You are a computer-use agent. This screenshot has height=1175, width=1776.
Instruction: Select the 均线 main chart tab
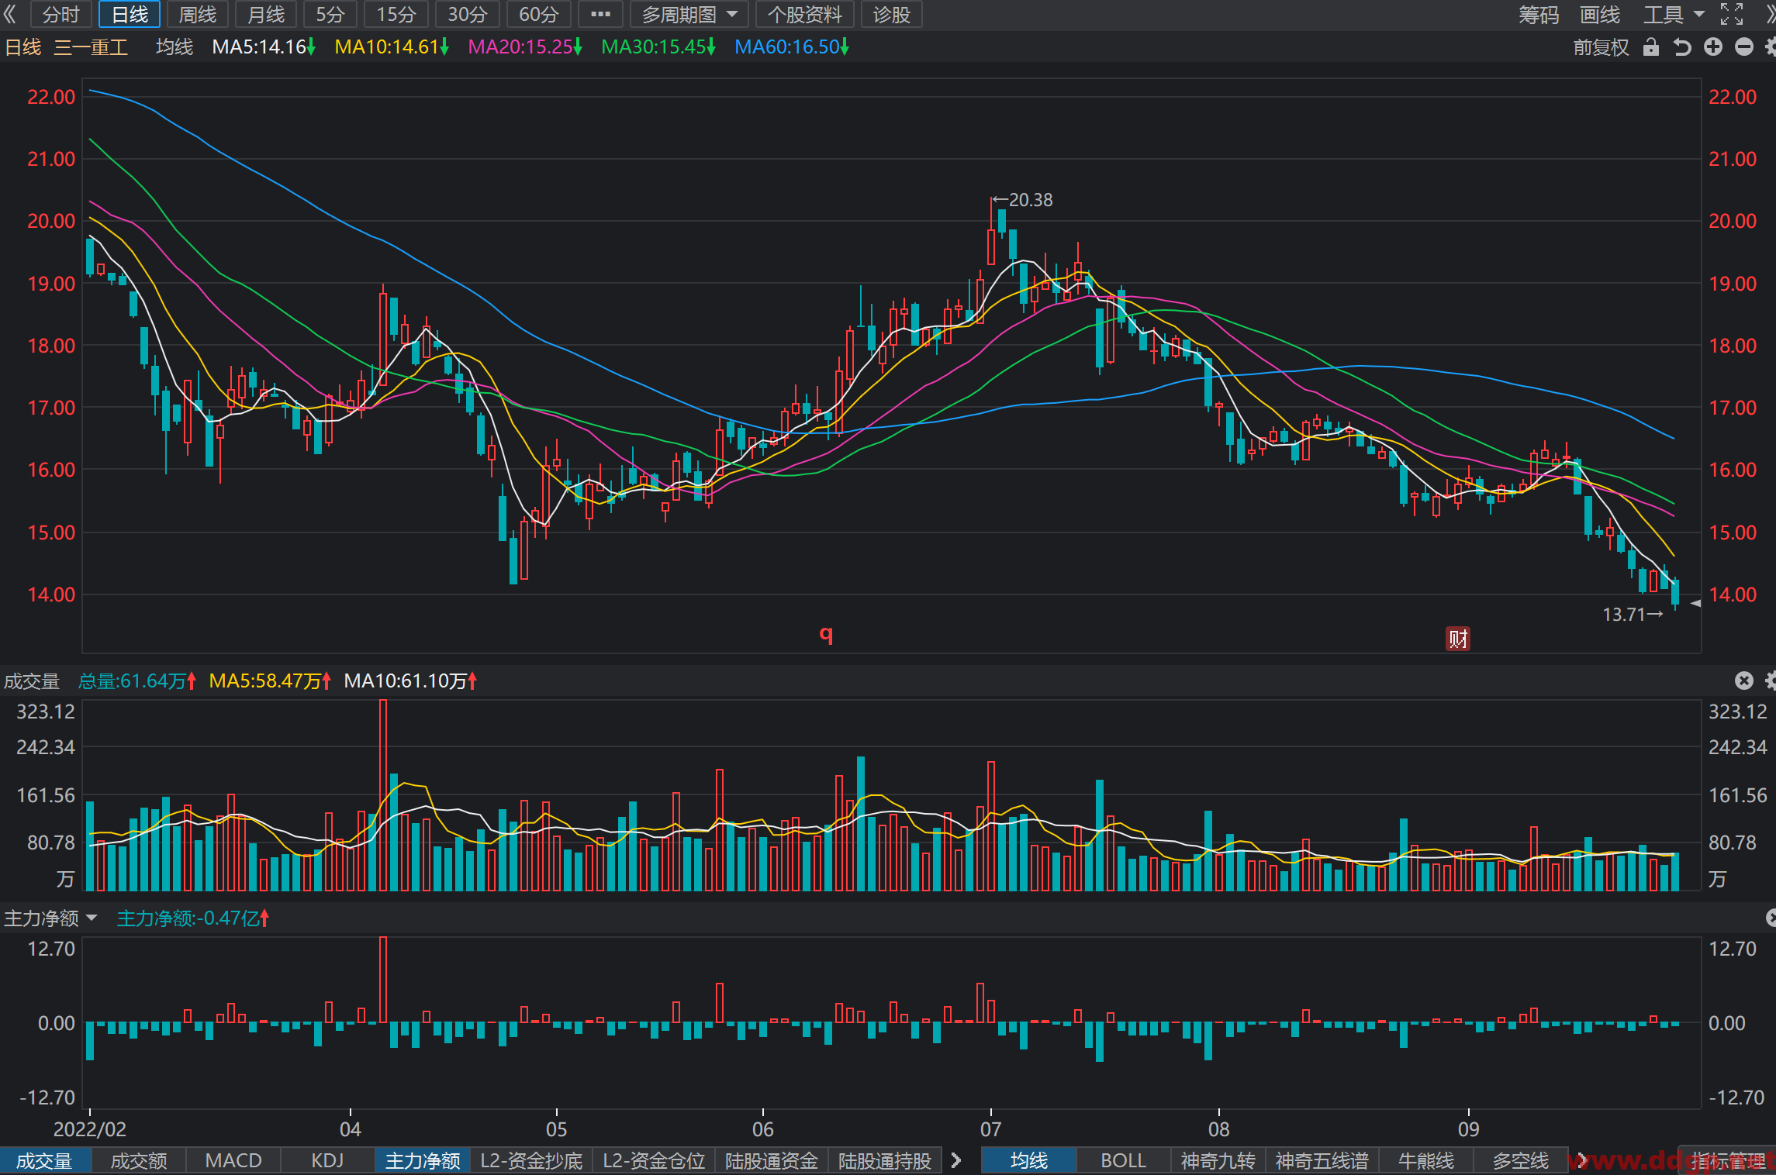1029,1160
